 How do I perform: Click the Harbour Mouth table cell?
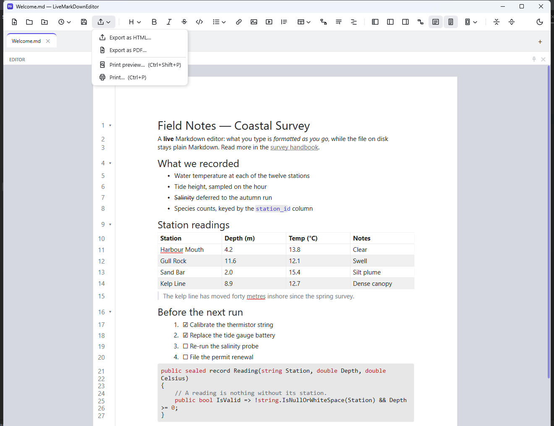[x=190, y=250]
